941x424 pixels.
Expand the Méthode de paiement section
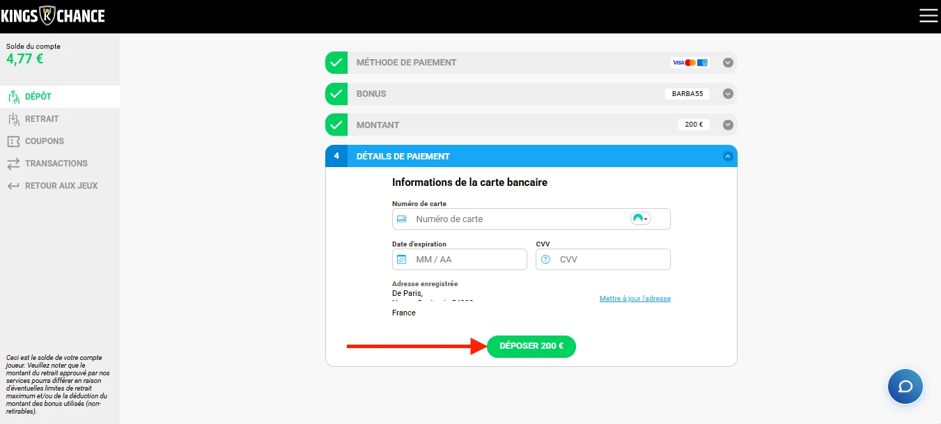pos(728,63)
